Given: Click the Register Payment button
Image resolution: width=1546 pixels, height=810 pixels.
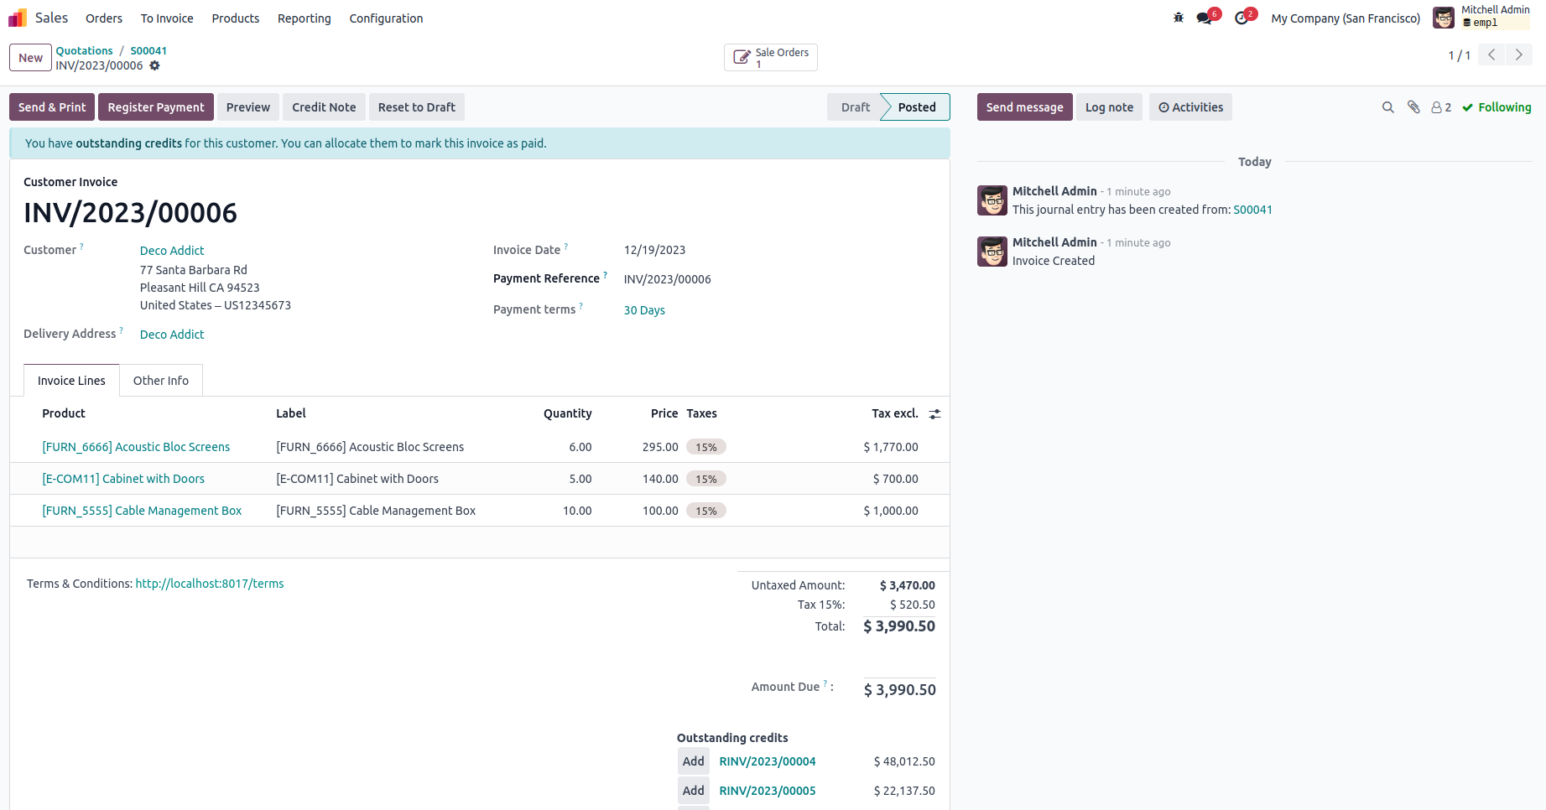Looking at the screenshot, I should pyautogui.click(x=156, y=107).
